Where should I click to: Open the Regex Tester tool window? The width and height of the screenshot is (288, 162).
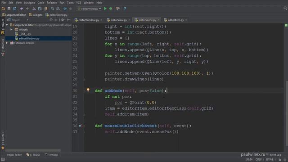[x=14, y=155]
